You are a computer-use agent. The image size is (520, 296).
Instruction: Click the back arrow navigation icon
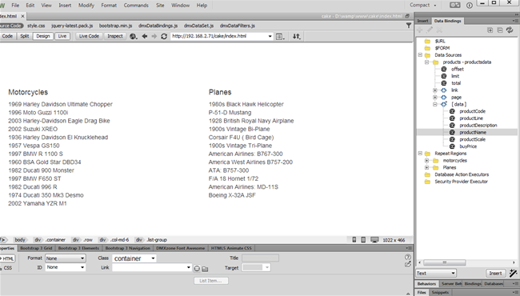click(x=145, y=36)
